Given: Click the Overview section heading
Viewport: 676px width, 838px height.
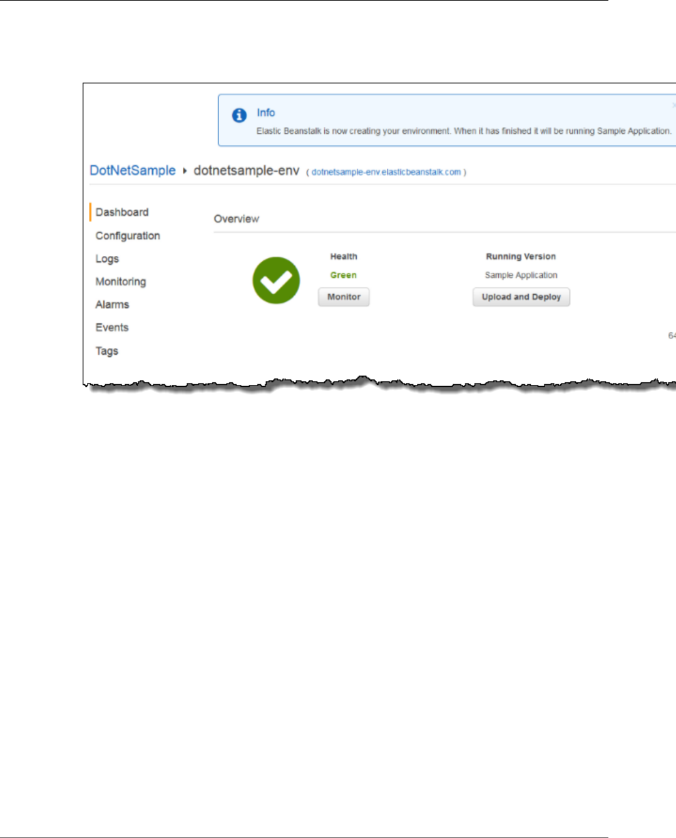Looking at the screenshot, I should [237, 219].
